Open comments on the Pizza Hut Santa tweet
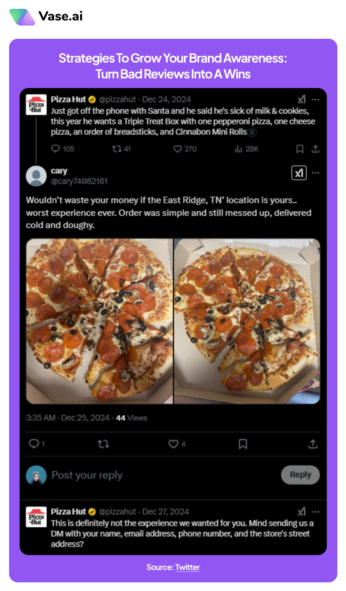This screenshot has height=591, width=346. click(x=55, y=149)
